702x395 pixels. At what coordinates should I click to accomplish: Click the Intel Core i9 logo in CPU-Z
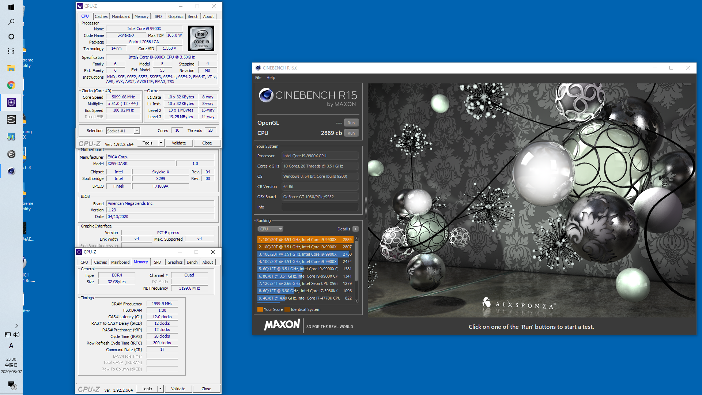(201, 38)
